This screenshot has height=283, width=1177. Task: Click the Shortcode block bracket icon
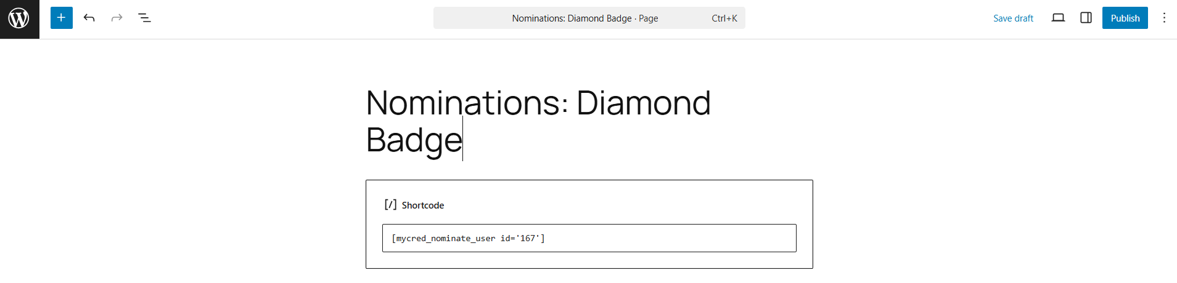point(390,205)
